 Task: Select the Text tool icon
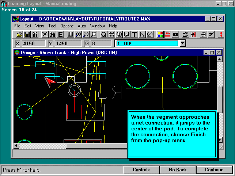coord(134,34)
